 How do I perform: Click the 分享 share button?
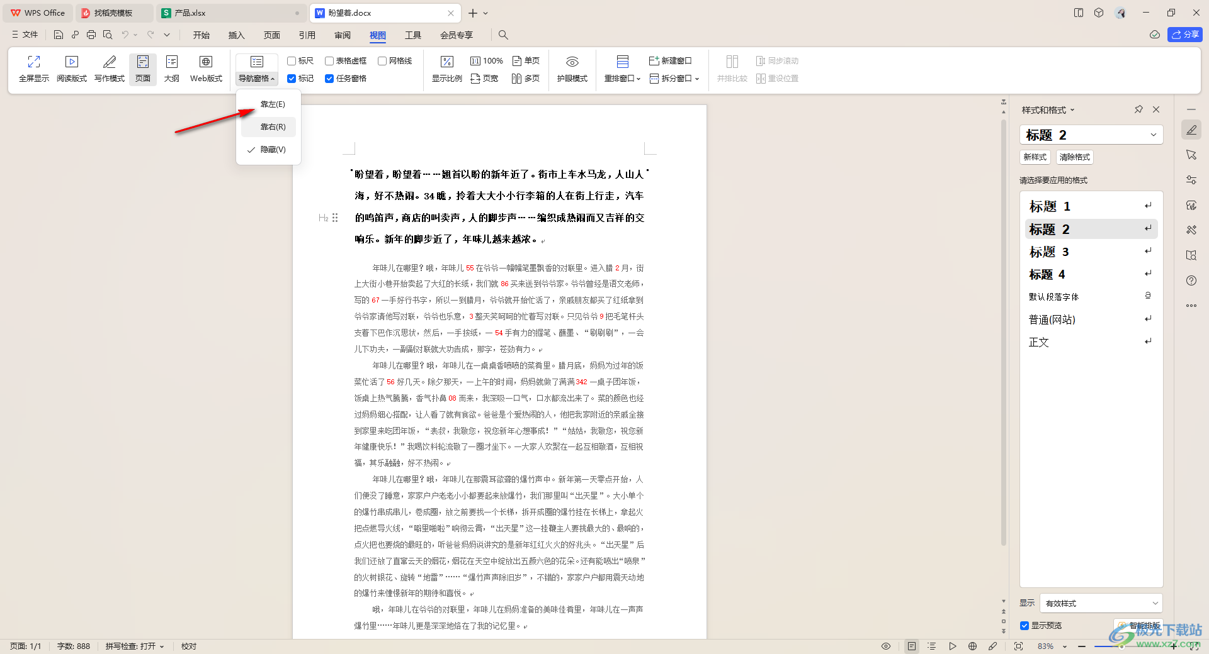(x=1185, y=35)
